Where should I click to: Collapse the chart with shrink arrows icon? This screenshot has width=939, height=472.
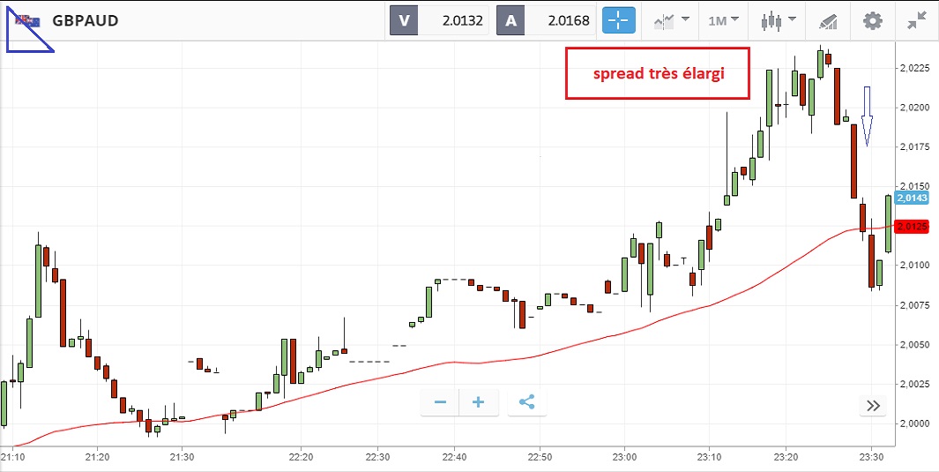[917, 20]
